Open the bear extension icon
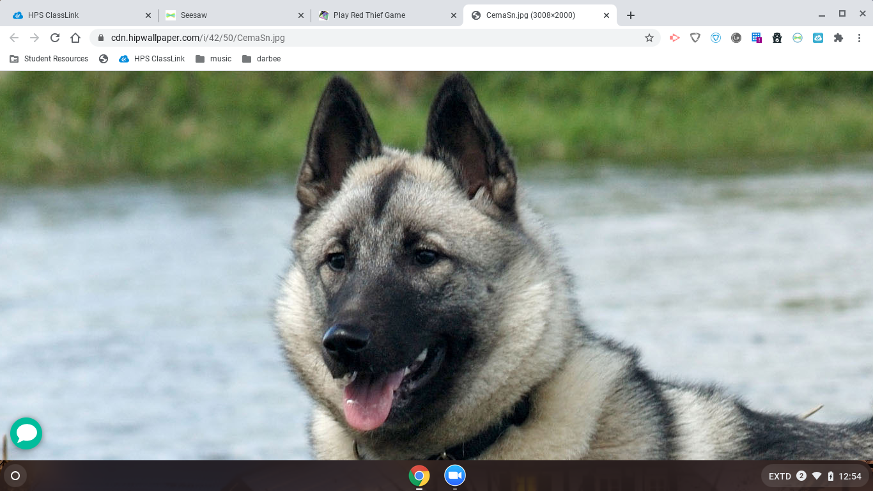This screenshot has height=491, width=873. pyautogui.click(x=777, y=38)
